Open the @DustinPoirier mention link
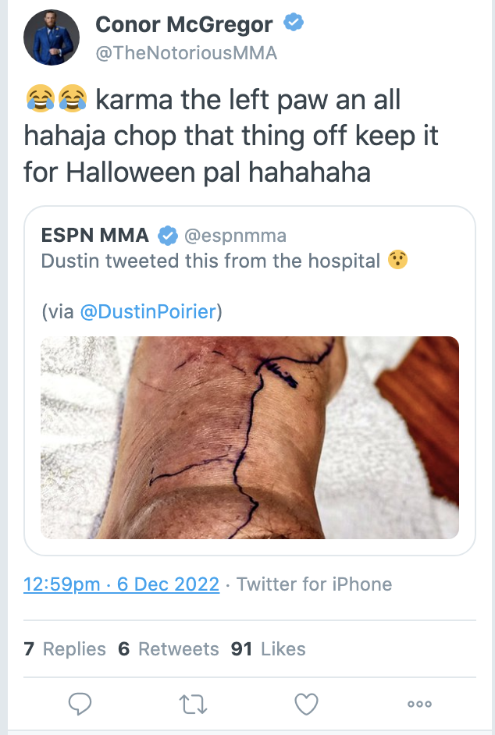 (149, 311)
